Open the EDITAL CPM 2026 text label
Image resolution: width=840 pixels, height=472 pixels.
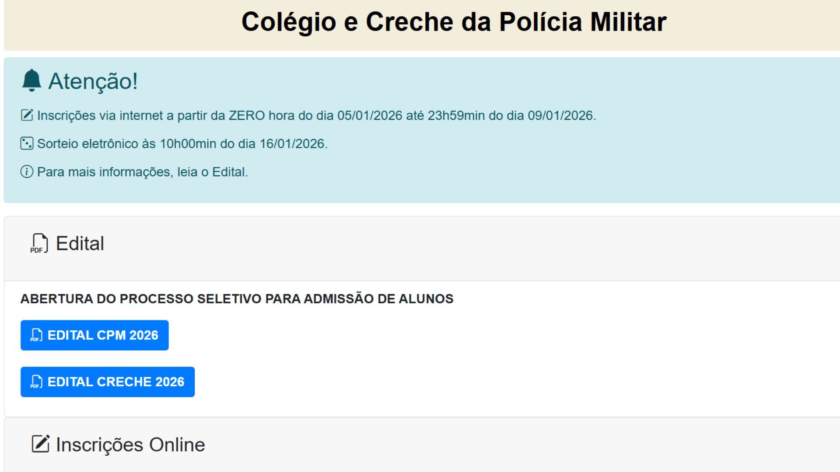click(103, 335)
